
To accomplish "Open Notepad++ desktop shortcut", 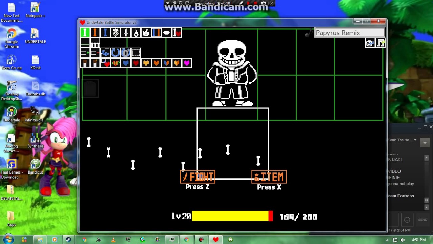I will pos(35,10).
